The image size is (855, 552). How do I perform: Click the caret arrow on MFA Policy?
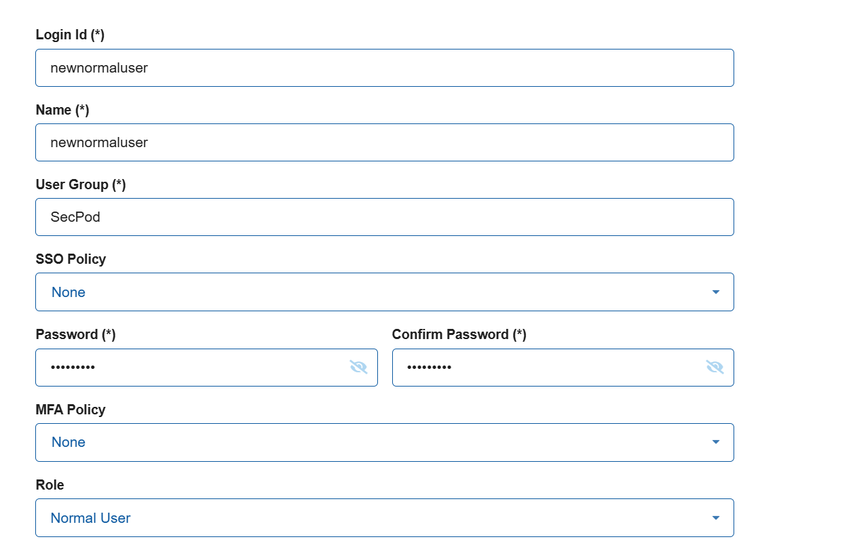(x=715, y=442)
